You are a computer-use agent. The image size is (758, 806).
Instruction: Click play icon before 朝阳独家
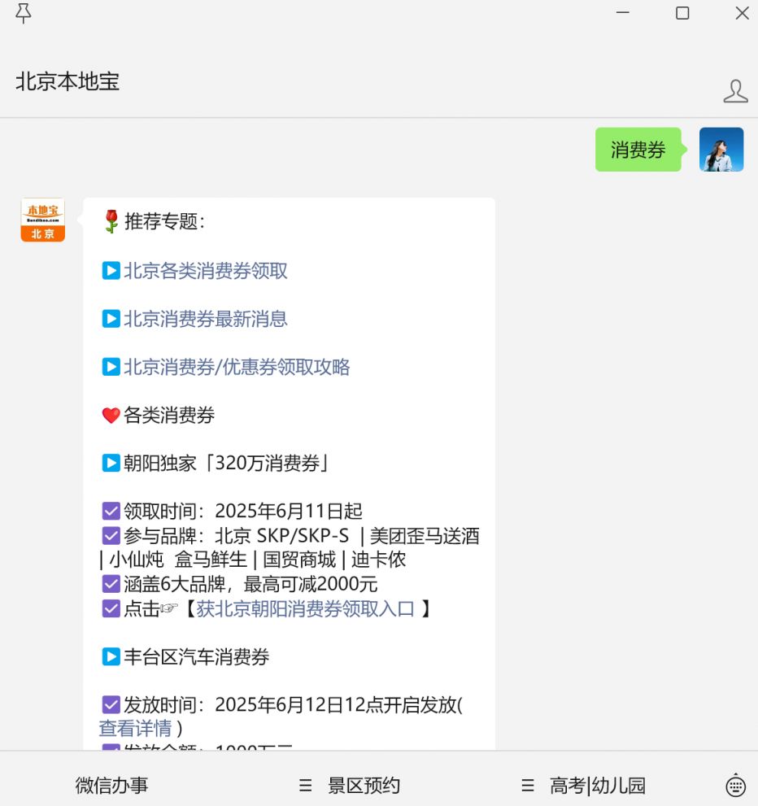point(111,463)
